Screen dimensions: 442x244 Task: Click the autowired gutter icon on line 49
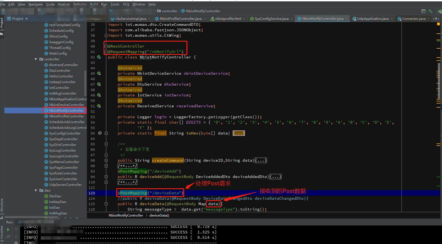(x=99, y=95)
